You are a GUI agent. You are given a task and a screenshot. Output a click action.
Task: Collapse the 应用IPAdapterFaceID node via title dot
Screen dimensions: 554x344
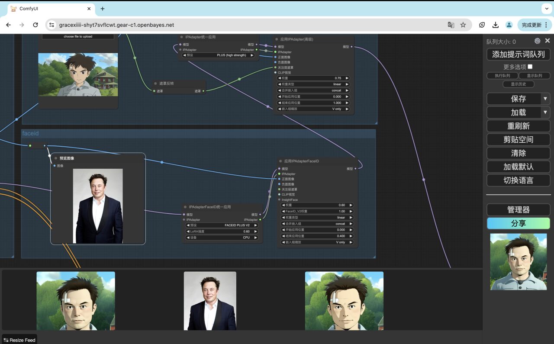pos(281,161)
